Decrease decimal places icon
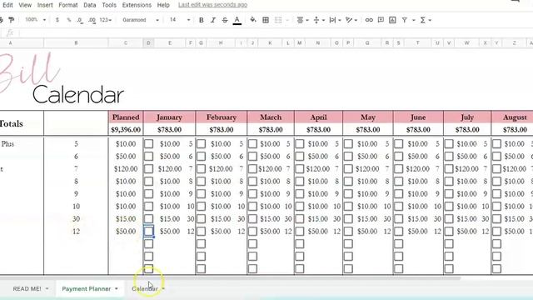This screenshot has width=533, height=300. (x=80, y=20)
